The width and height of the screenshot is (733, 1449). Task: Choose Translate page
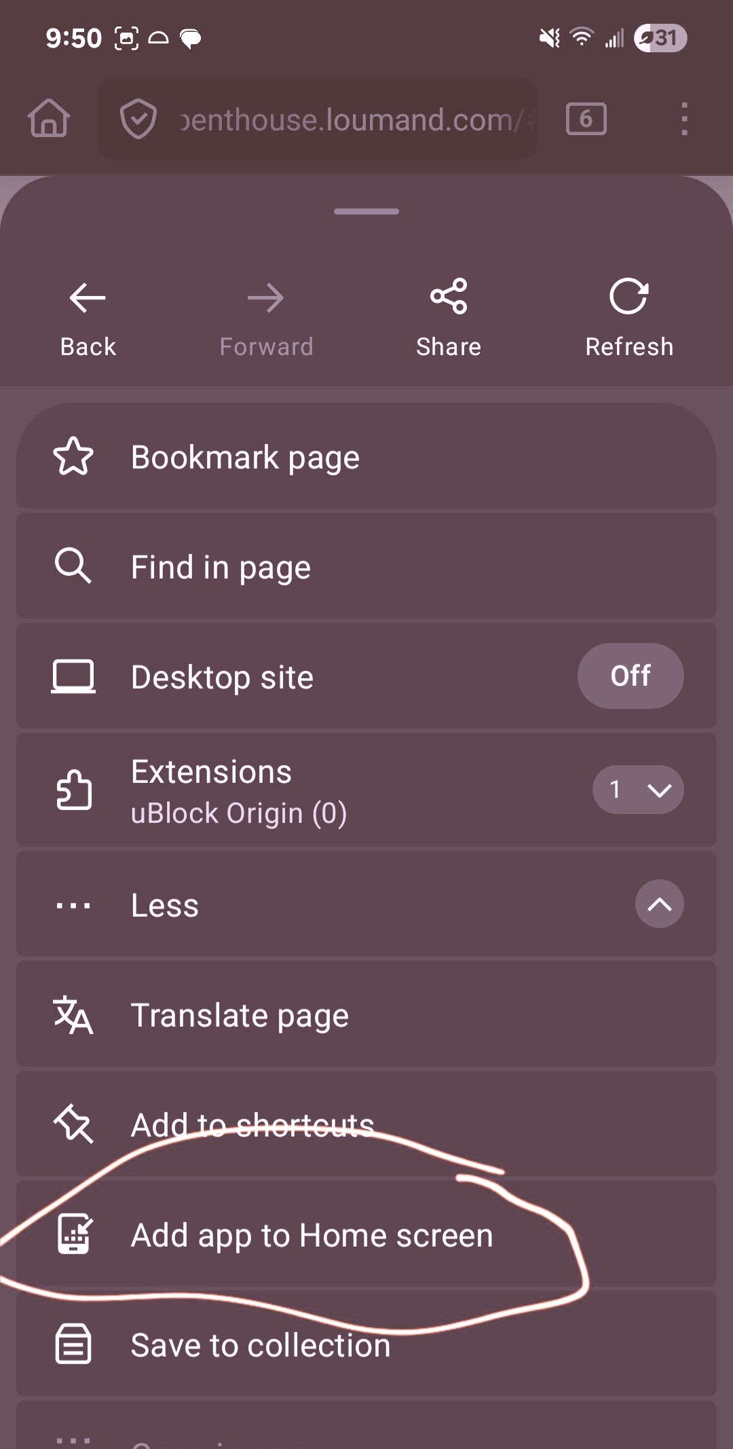pyautogui.click(x=240, y=1015)
